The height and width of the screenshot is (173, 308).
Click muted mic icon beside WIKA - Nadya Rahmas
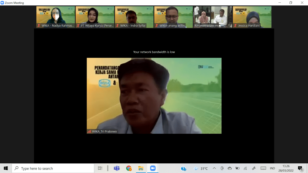(x=39, y=26)
